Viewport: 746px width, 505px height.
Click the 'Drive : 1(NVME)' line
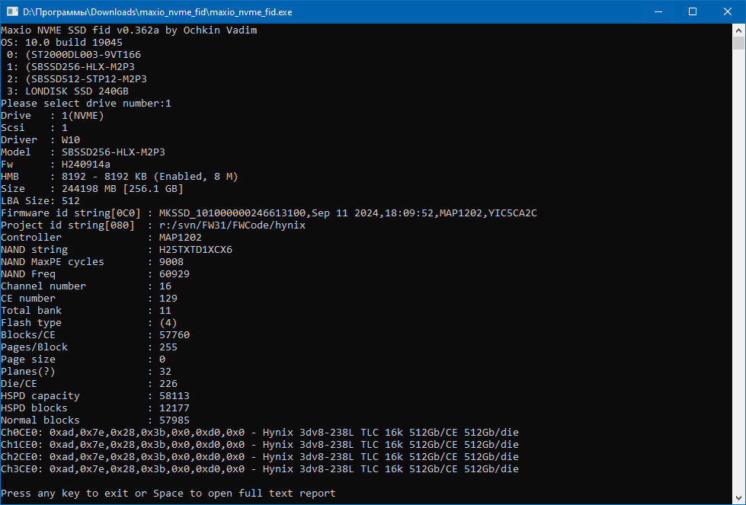click(x=53, y=116)
